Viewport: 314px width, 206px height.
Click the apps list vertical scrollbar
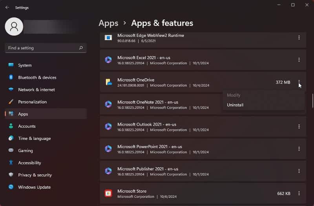pyautogui.click(x=312, y=101)
